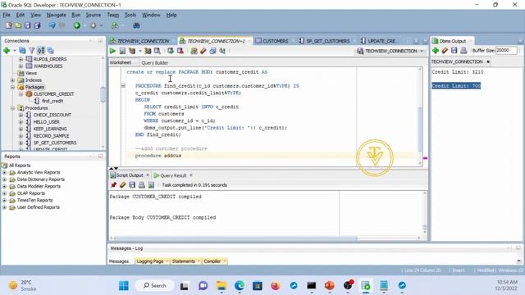525x295 pixels.
Task: Click the Save icon in main toolbar
Action: 27,25
